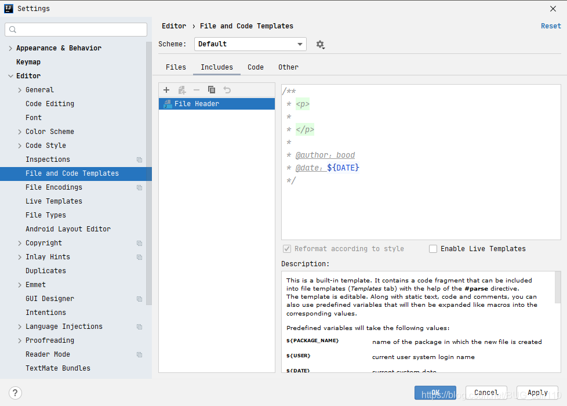Click the help question mark icon
This screenshot has height=406, width=567.
14,393
